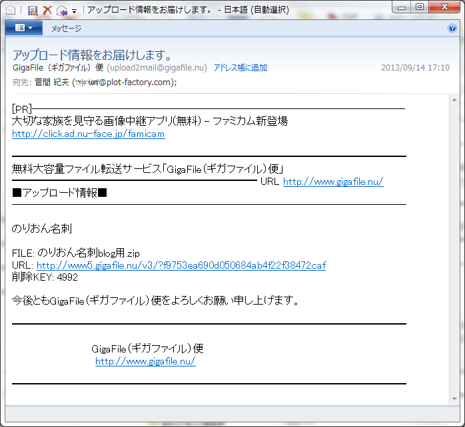
Task: Open help with the question mark icon
Action: 452,28
